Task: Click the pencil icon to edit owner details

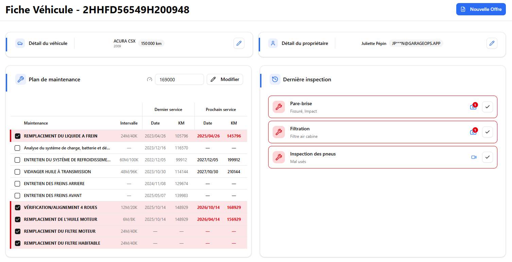Action: point(492,43)
